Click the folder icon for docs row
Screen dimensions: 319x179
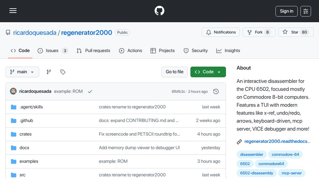pyautogui.click(x=14, y=148)
